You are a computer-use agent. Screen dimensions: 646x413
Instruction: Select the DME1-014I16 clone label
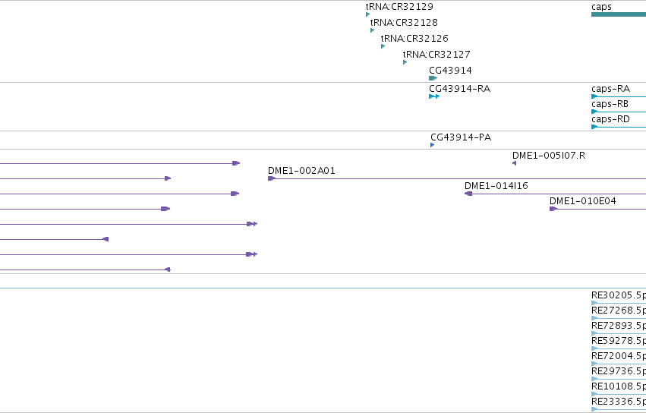click(496, 186)
